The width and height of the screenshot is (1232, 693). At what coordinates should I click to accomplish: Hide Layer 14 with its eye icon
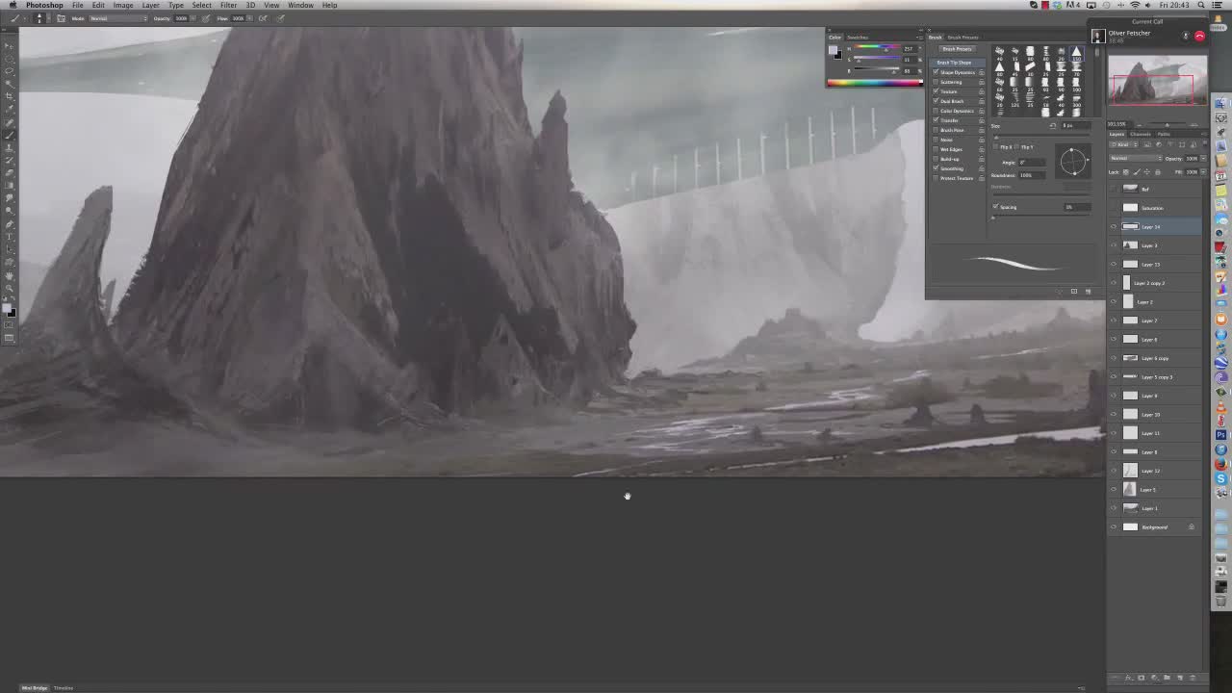(x=1114, y=227)
